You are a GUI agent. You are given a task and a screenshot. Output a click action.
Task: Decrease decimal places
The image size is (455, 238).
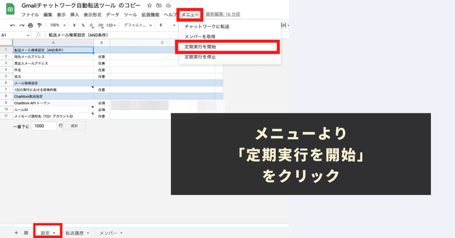tap(92, 26)
